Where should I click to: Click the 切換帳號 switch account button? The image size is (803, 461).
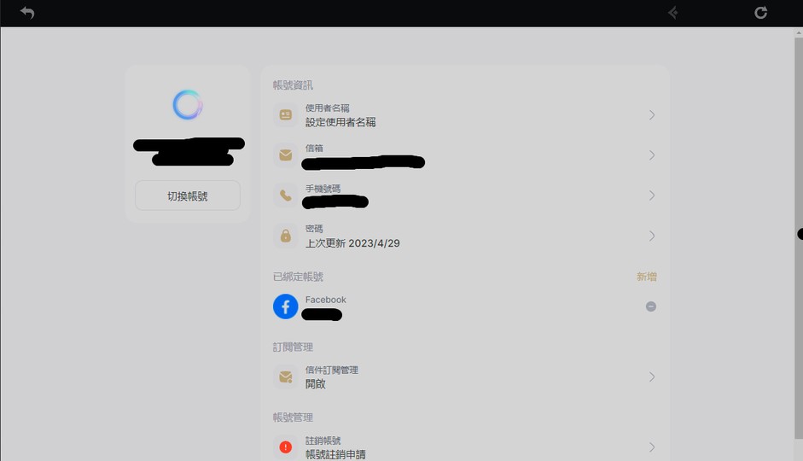(x=188, y=195)
